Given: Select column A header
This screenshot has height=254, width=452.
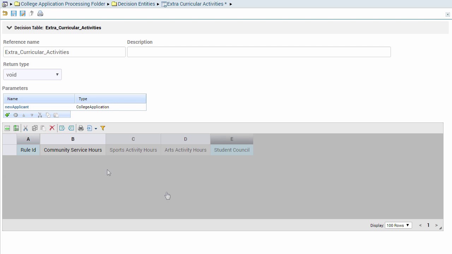Looking at the screenshot, I should tap(28, 139).
